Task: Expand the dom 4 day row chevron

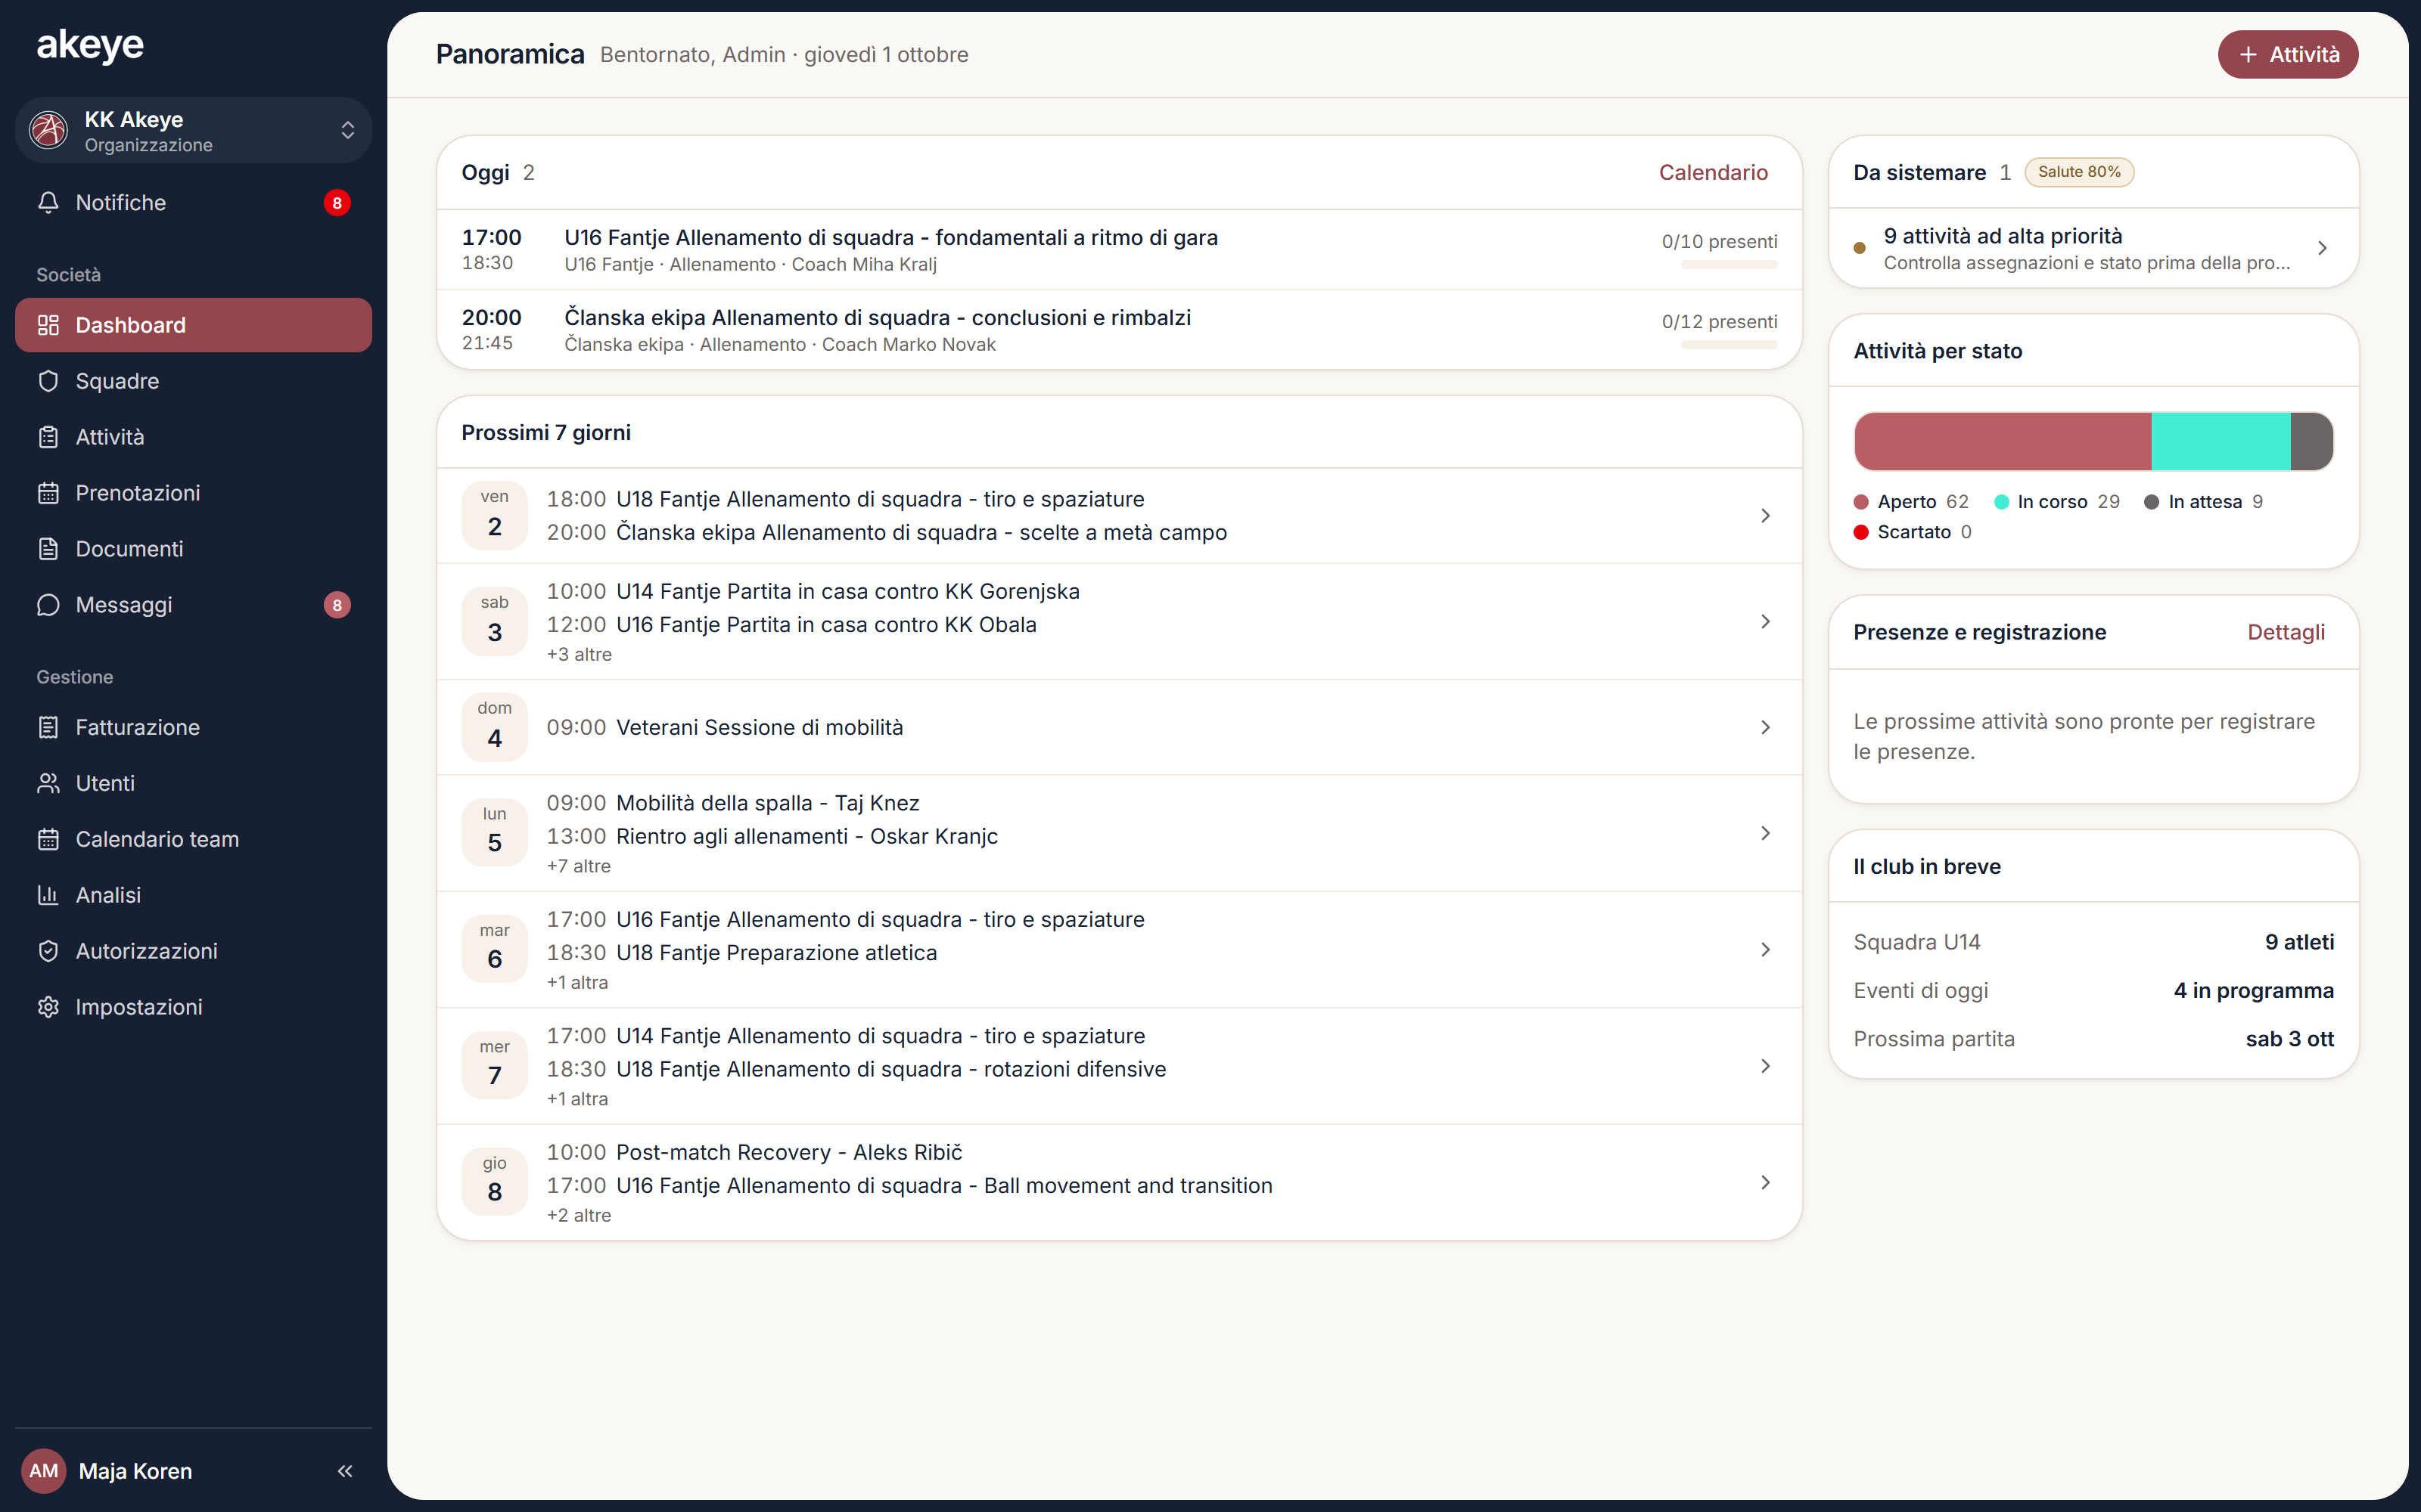Action: click(x=1765, y=727)
